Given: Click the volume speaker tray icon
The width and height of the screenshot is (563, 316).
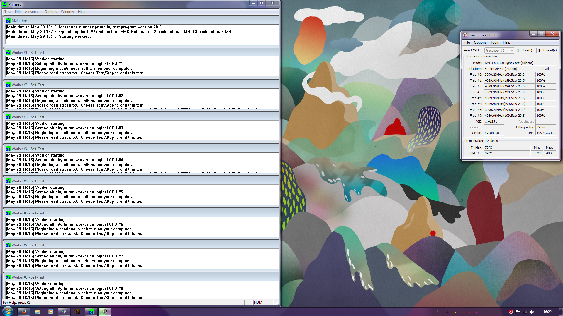Looking at the screenshot, I should (x=532, y=312).
